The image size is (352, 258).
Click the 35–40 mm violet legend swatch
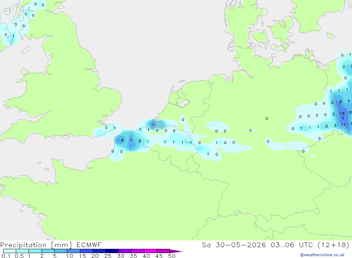coord(138,251)
